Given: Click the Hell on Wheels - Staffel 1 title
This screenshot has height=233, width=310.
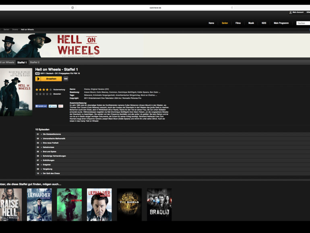Looking at the screenshot, I should 56,69.
